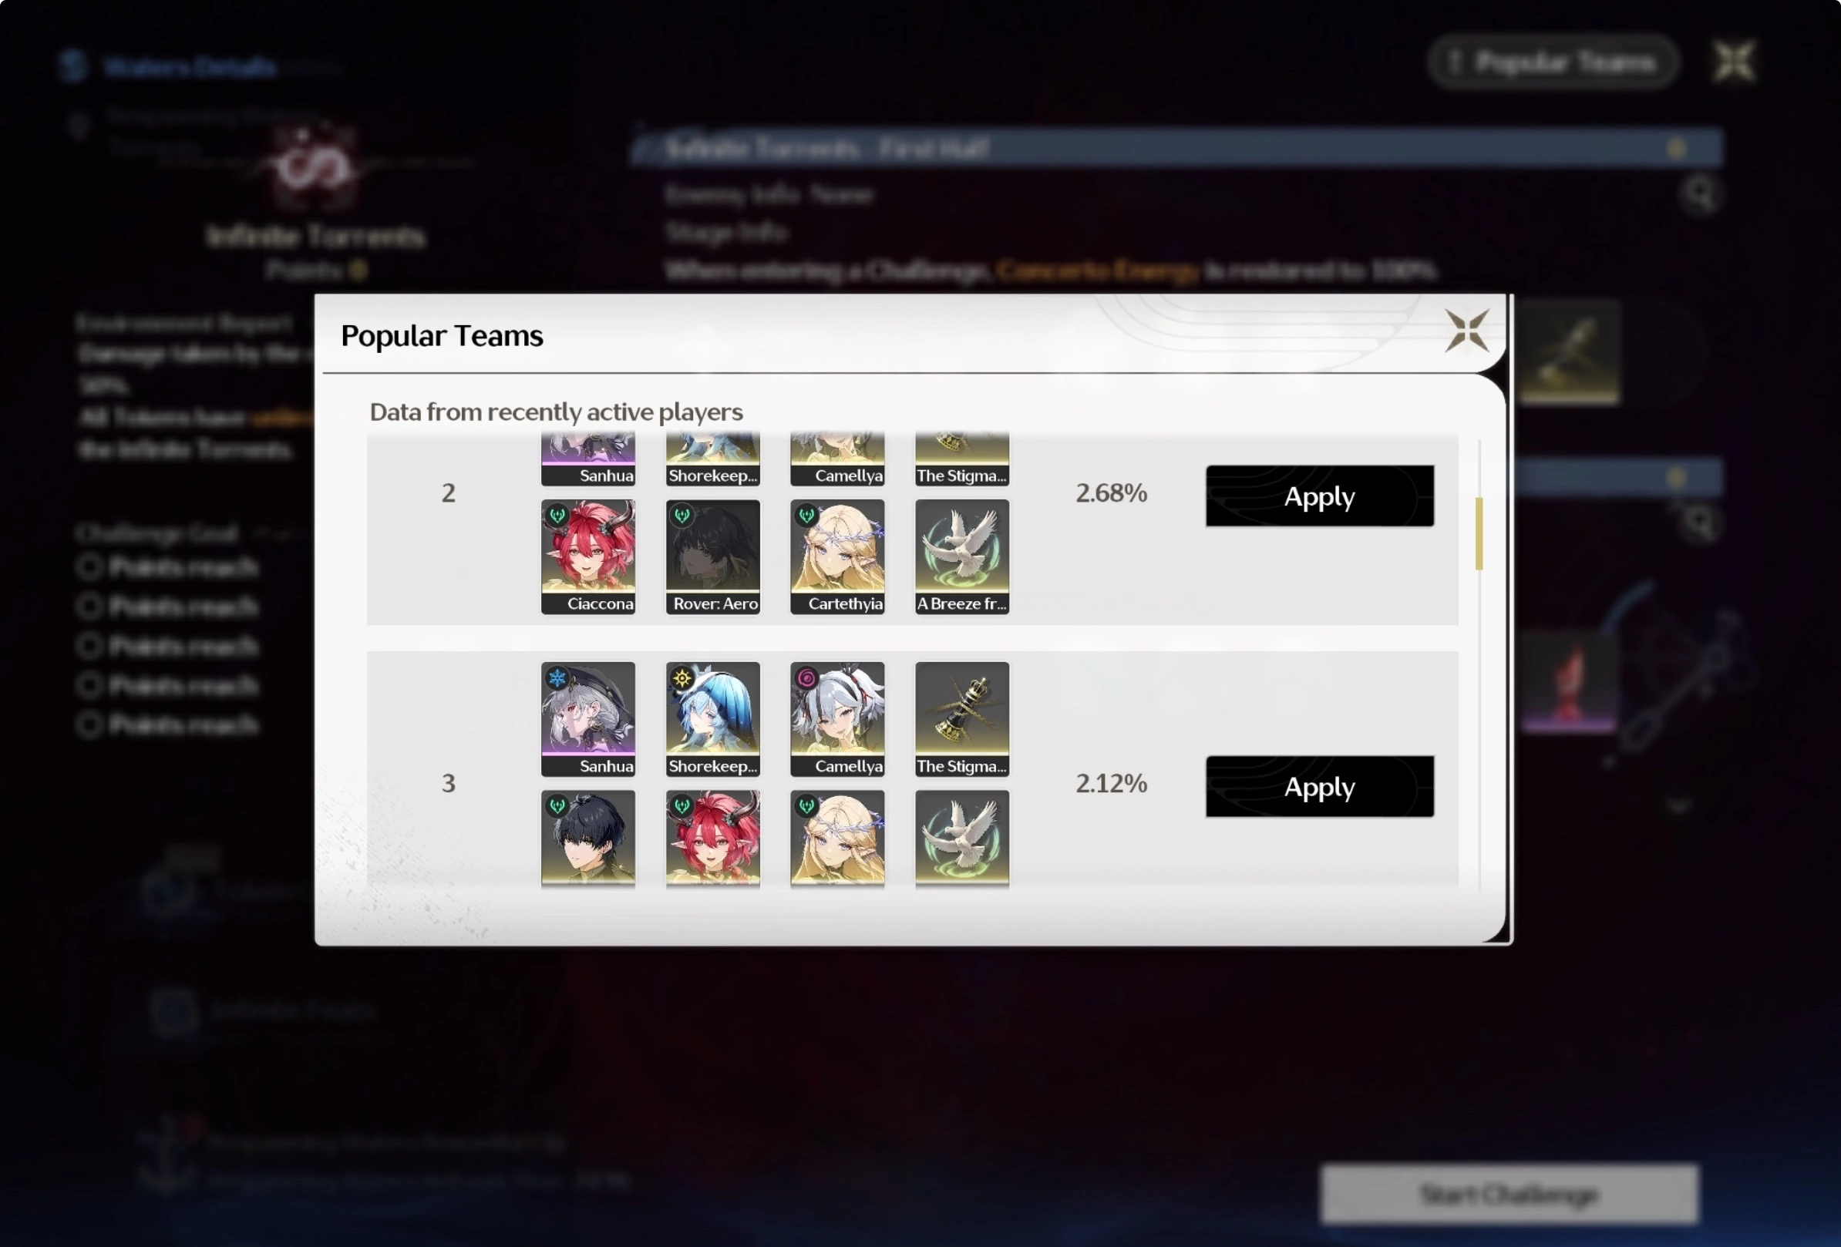Select Camellya portrait in team 3
This screenshot has width=1841, height=1247.
[x=837, y=719]
